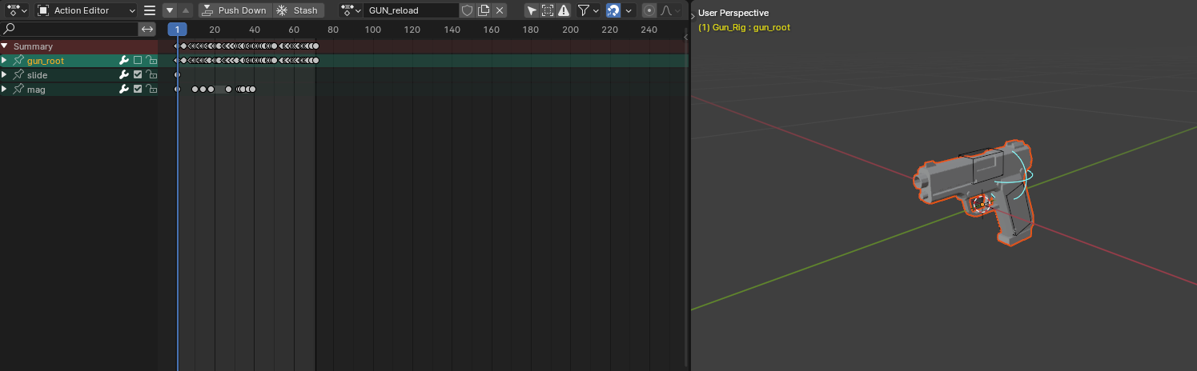The width and height of the screenshot is (1197, 371).
Task: Click the wrench modifier icon on the mag channel
Action: coord(124,90)
